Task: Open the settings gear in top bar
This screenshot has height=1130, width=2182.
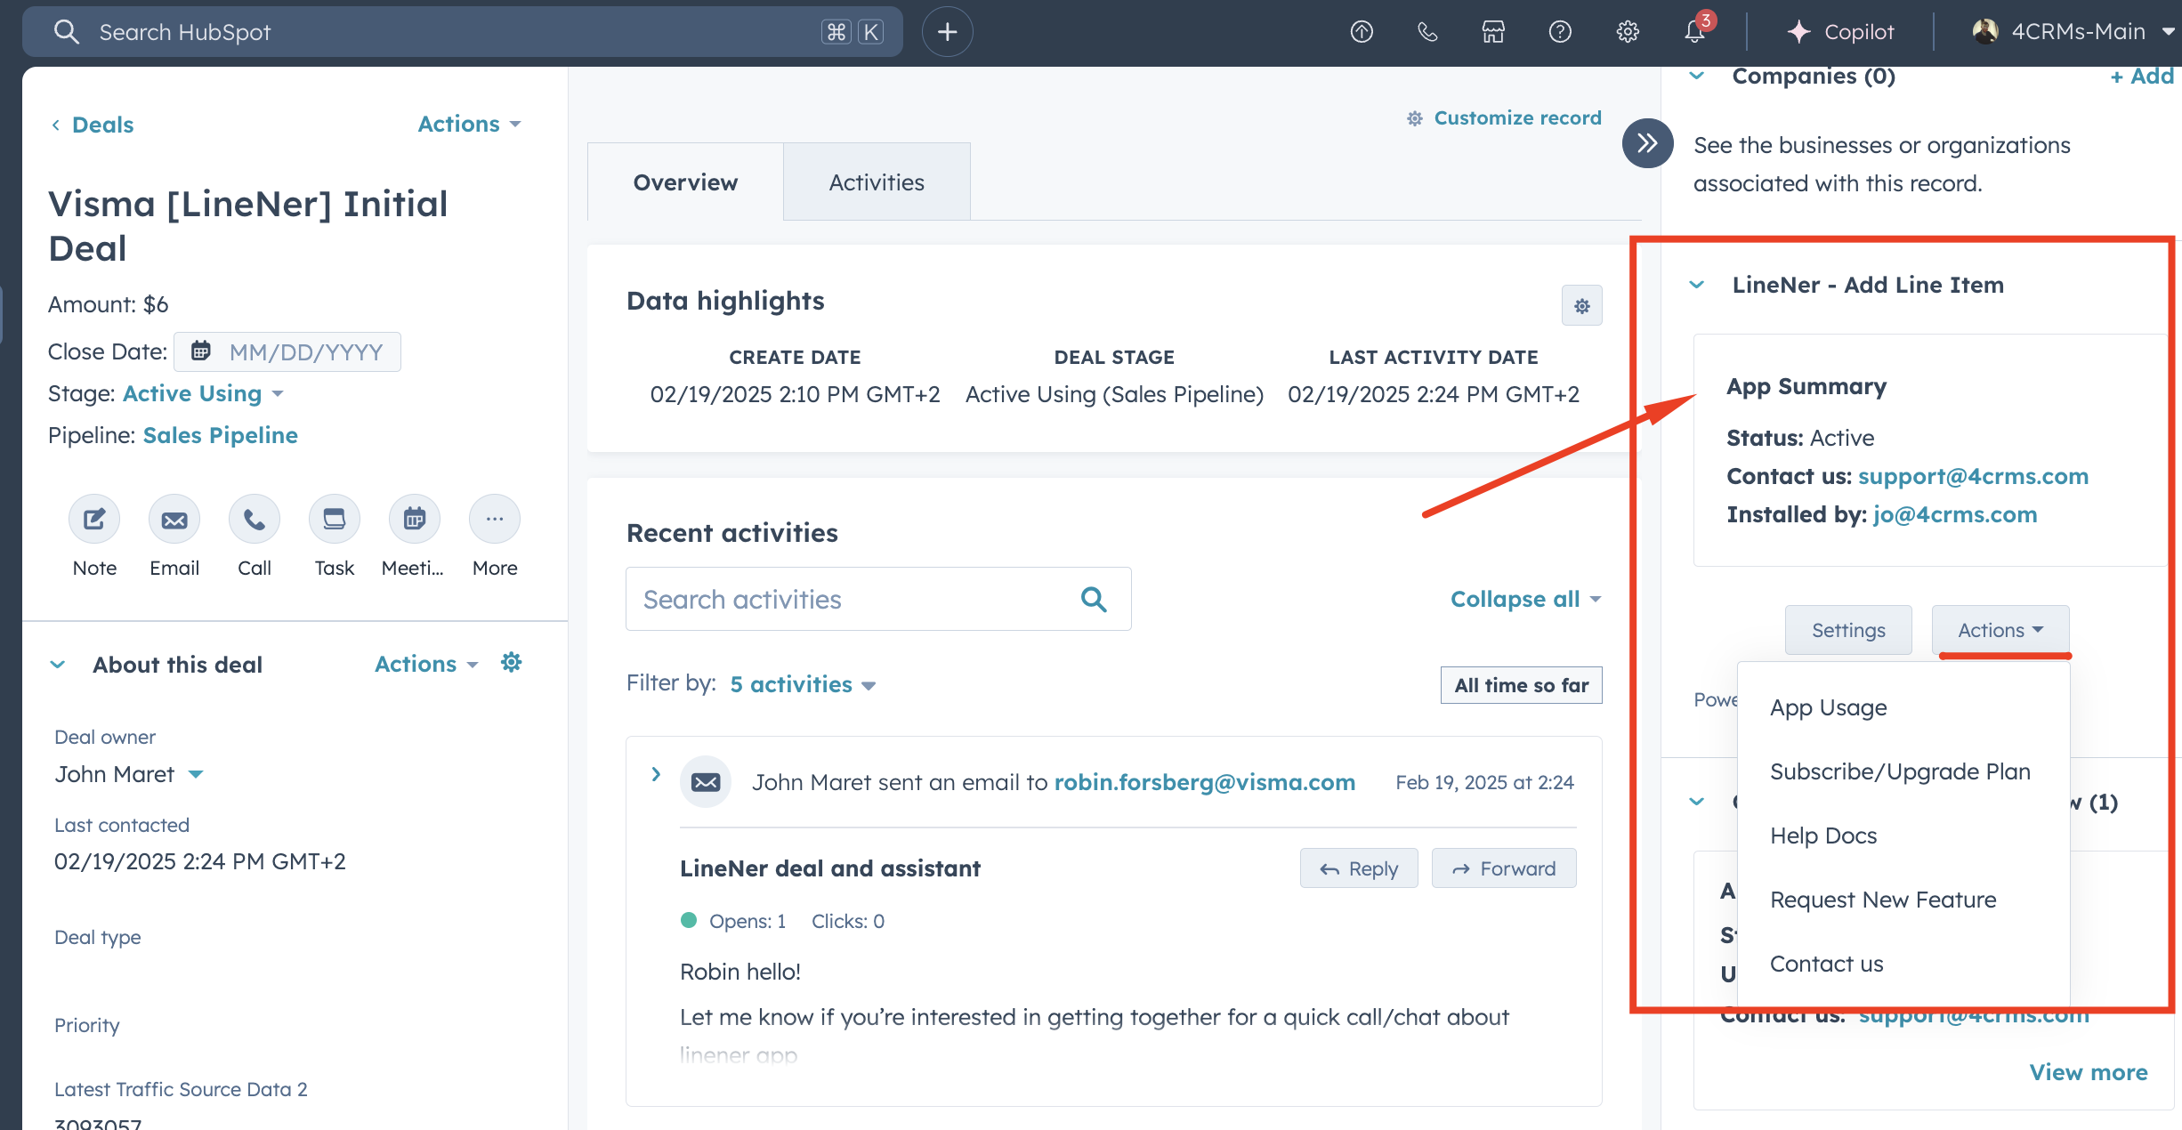Action: point(1628,32)
